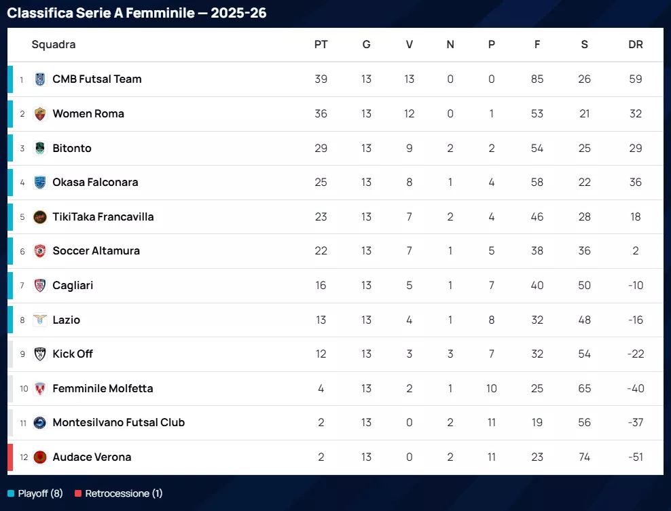
Task: Open Femminile Molfetta team name link
Action: 103,389
